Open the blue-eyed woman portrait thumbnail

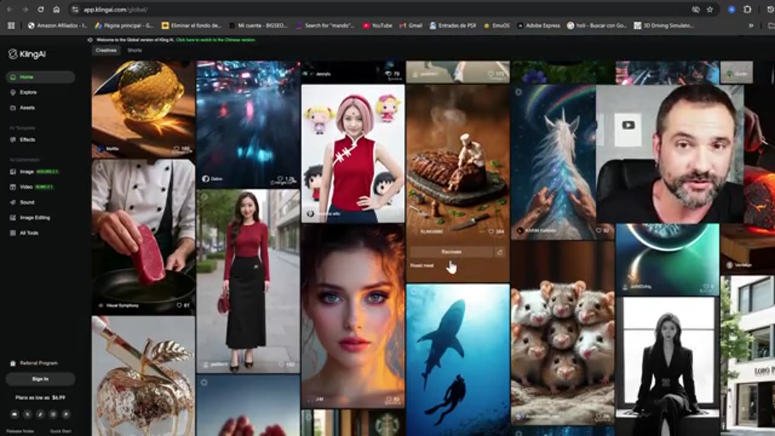352,315
